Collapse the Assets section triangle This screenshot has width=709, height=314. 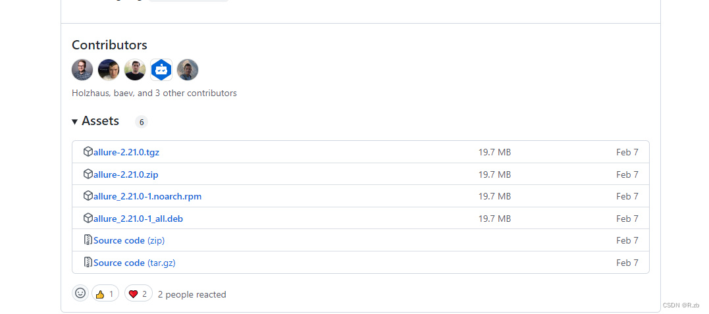[x=74, y=122]
